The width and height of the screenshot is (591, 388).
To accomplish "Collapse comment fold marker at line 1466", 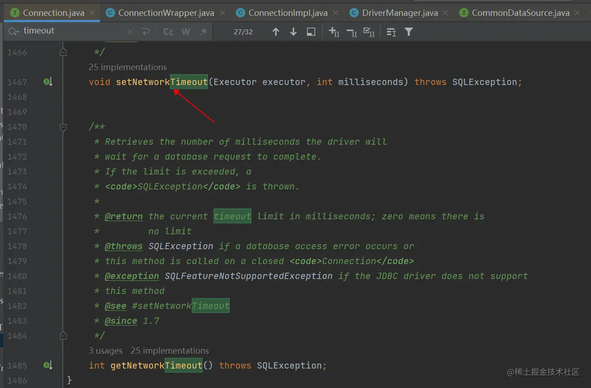I will tap(63, 52).
